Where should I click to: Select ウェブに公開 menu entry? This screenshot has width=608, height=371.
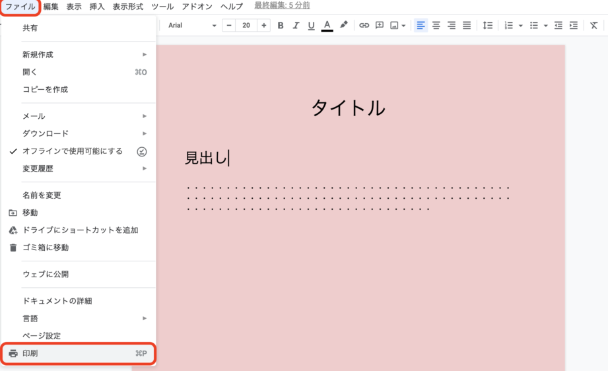coord(79,275)
